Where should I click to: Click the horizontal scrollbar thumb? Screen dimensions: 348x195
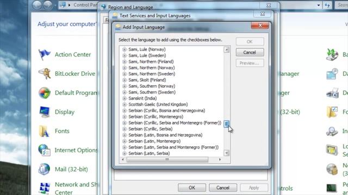pos(167,159)
